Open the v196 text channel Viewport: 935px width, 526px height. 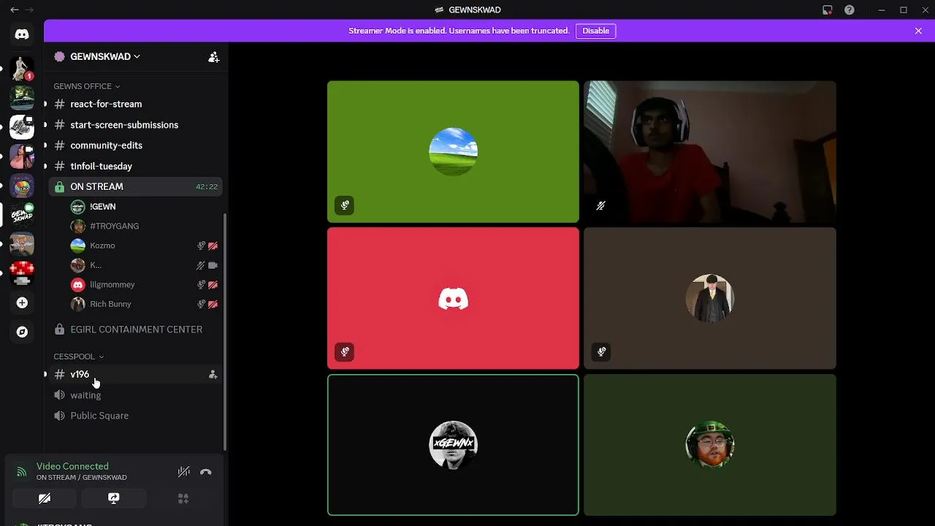pos(135,374)
